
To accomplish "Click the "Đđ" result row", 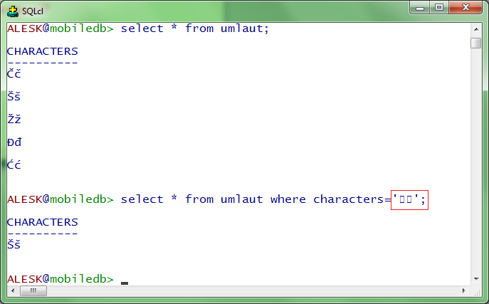I will [14, 142].
